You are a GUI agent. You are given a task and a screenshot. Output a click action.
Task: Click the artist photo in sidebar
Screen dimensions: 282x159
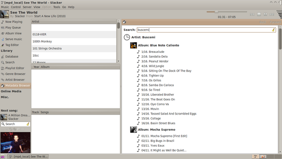[x=15, y=143]
